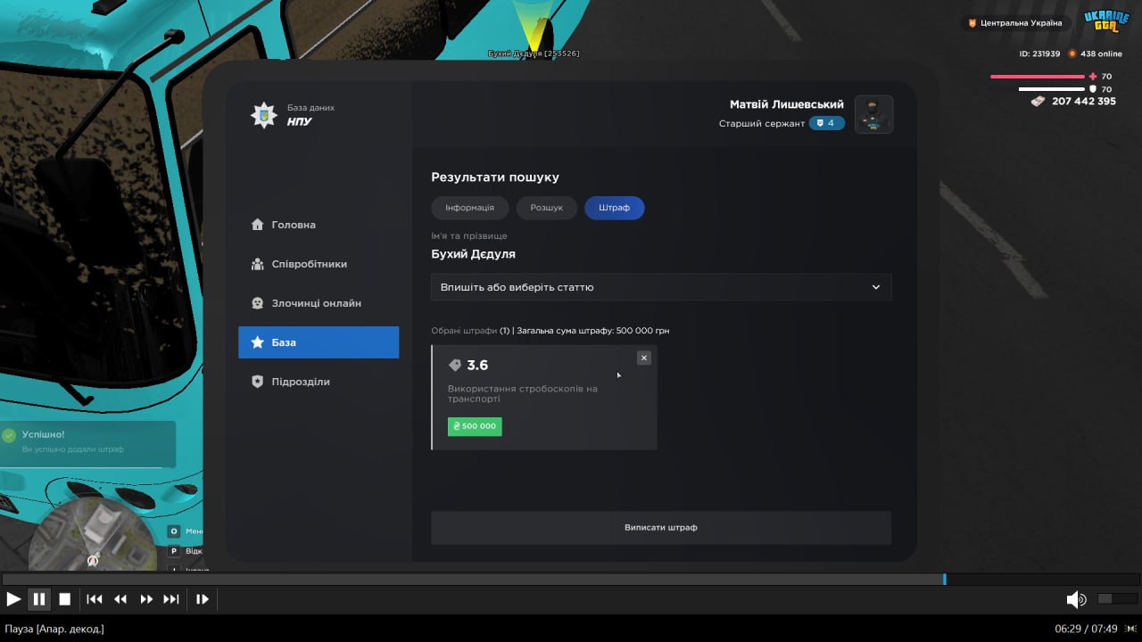1142x642 pixels.
Task: Rewind the video
Action: 120,599
